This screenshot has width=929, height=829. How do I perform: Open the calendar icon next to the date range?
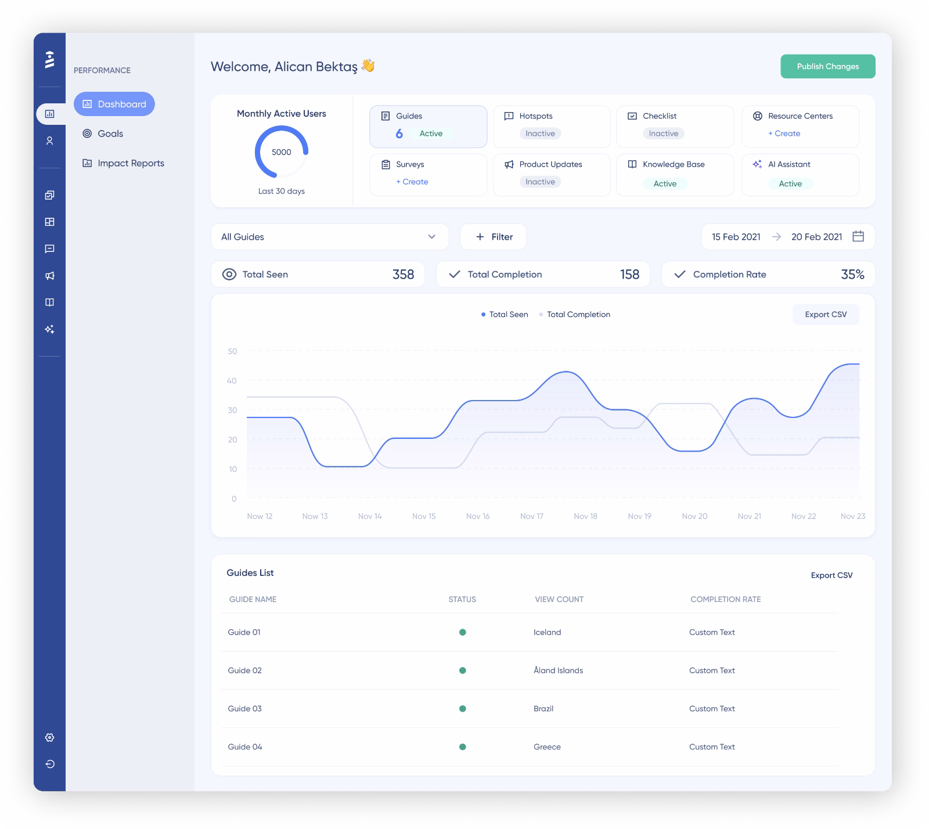859,236
